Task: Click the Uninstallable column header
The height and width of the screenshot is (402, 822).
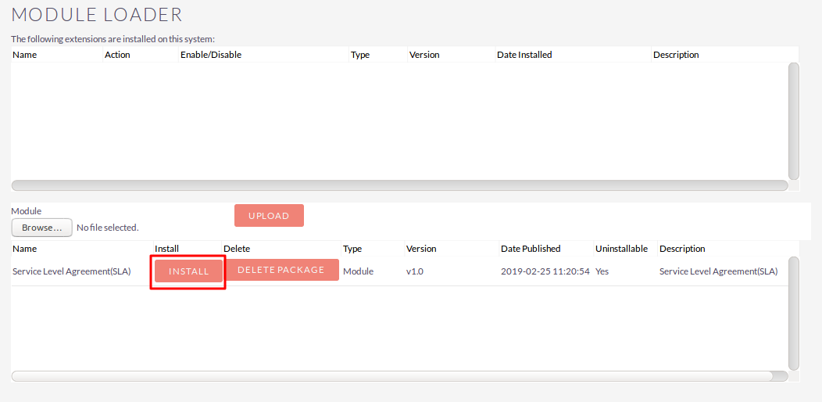Action: point(622,249)
